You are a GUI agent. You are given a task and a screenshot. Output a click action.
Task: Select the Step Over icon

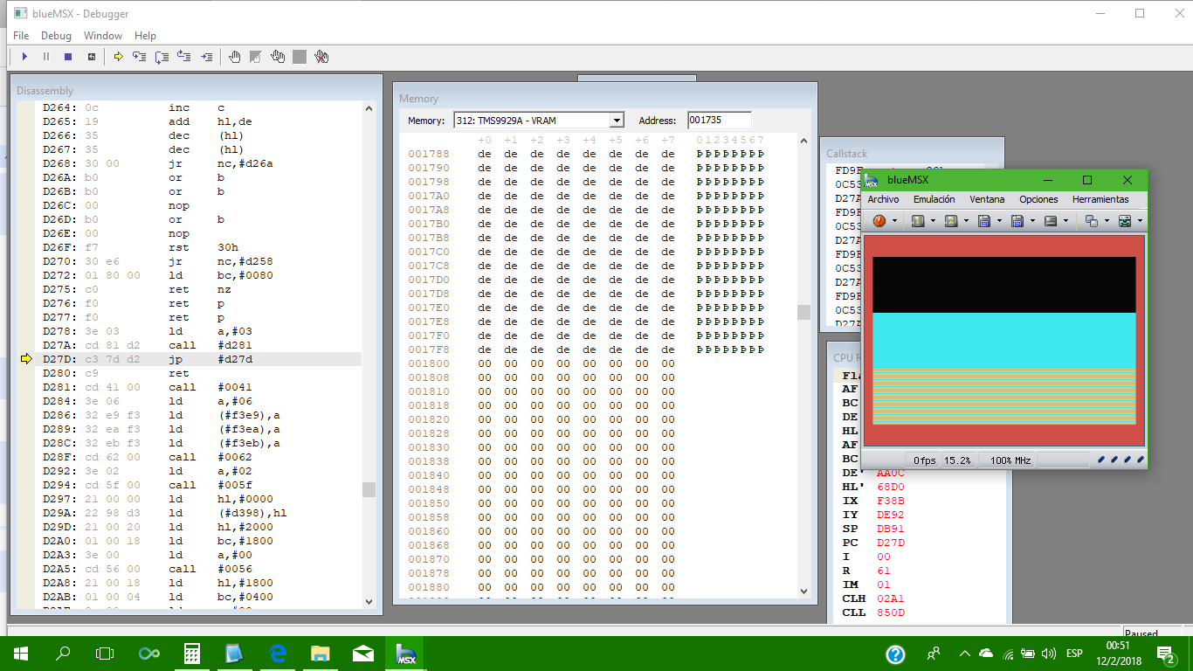(x=161, y=57)
